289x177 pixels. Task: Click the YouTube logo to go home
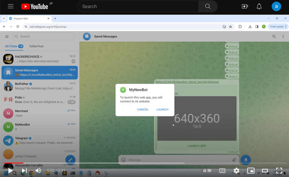tap(35, 6)
